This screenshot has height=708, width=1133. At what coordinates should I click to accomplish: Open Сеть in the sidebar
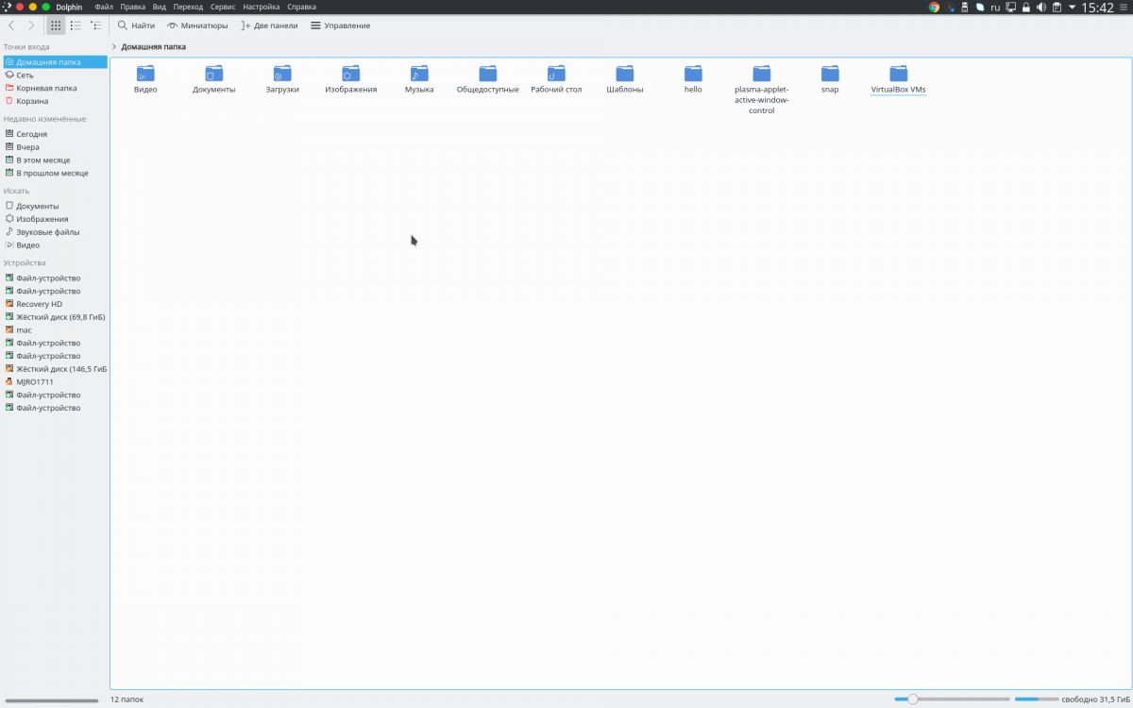click(55, 75)
